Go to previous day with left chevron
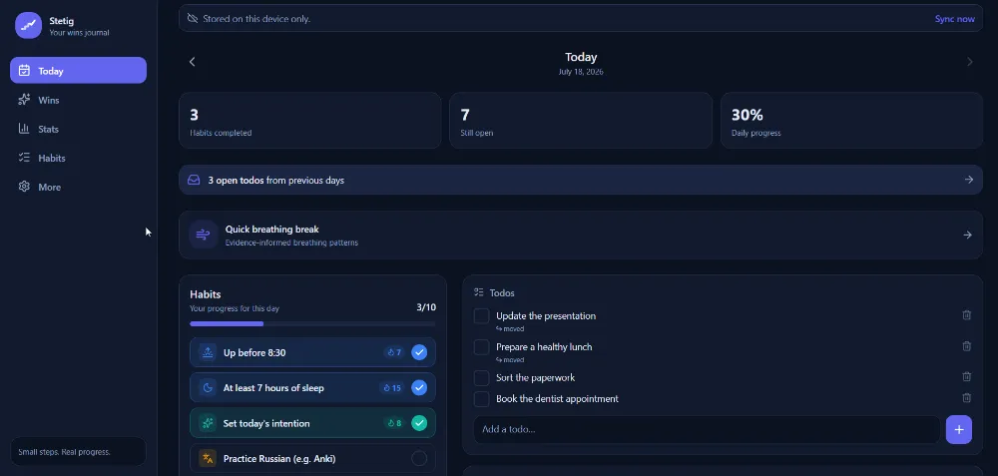The width and height of the screenshot is (998, 476). pyautogui.click(x=193, y=62)
